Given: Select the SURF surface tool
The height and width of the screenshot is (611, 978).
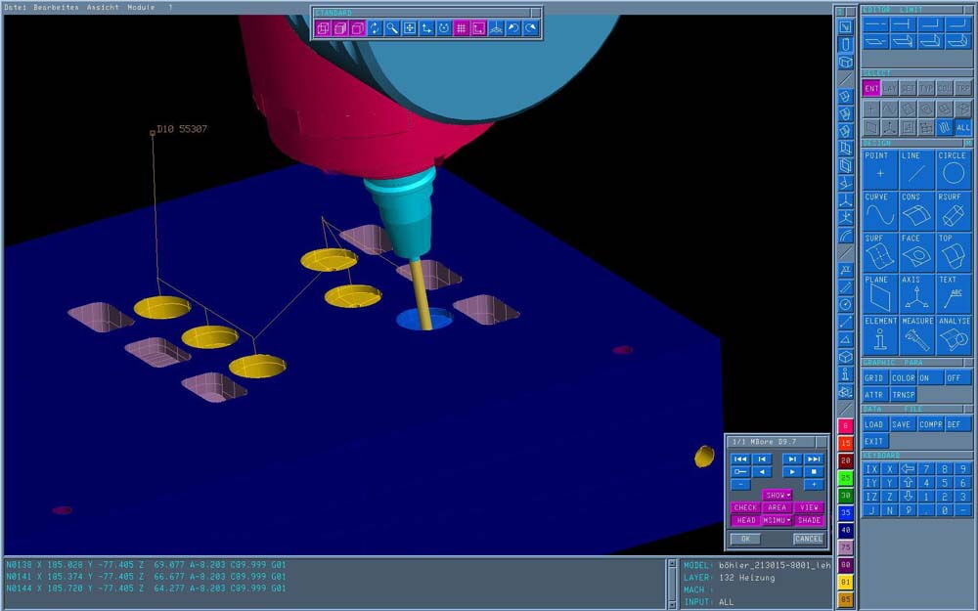Looking at the screenshot, I should [879, 251].
